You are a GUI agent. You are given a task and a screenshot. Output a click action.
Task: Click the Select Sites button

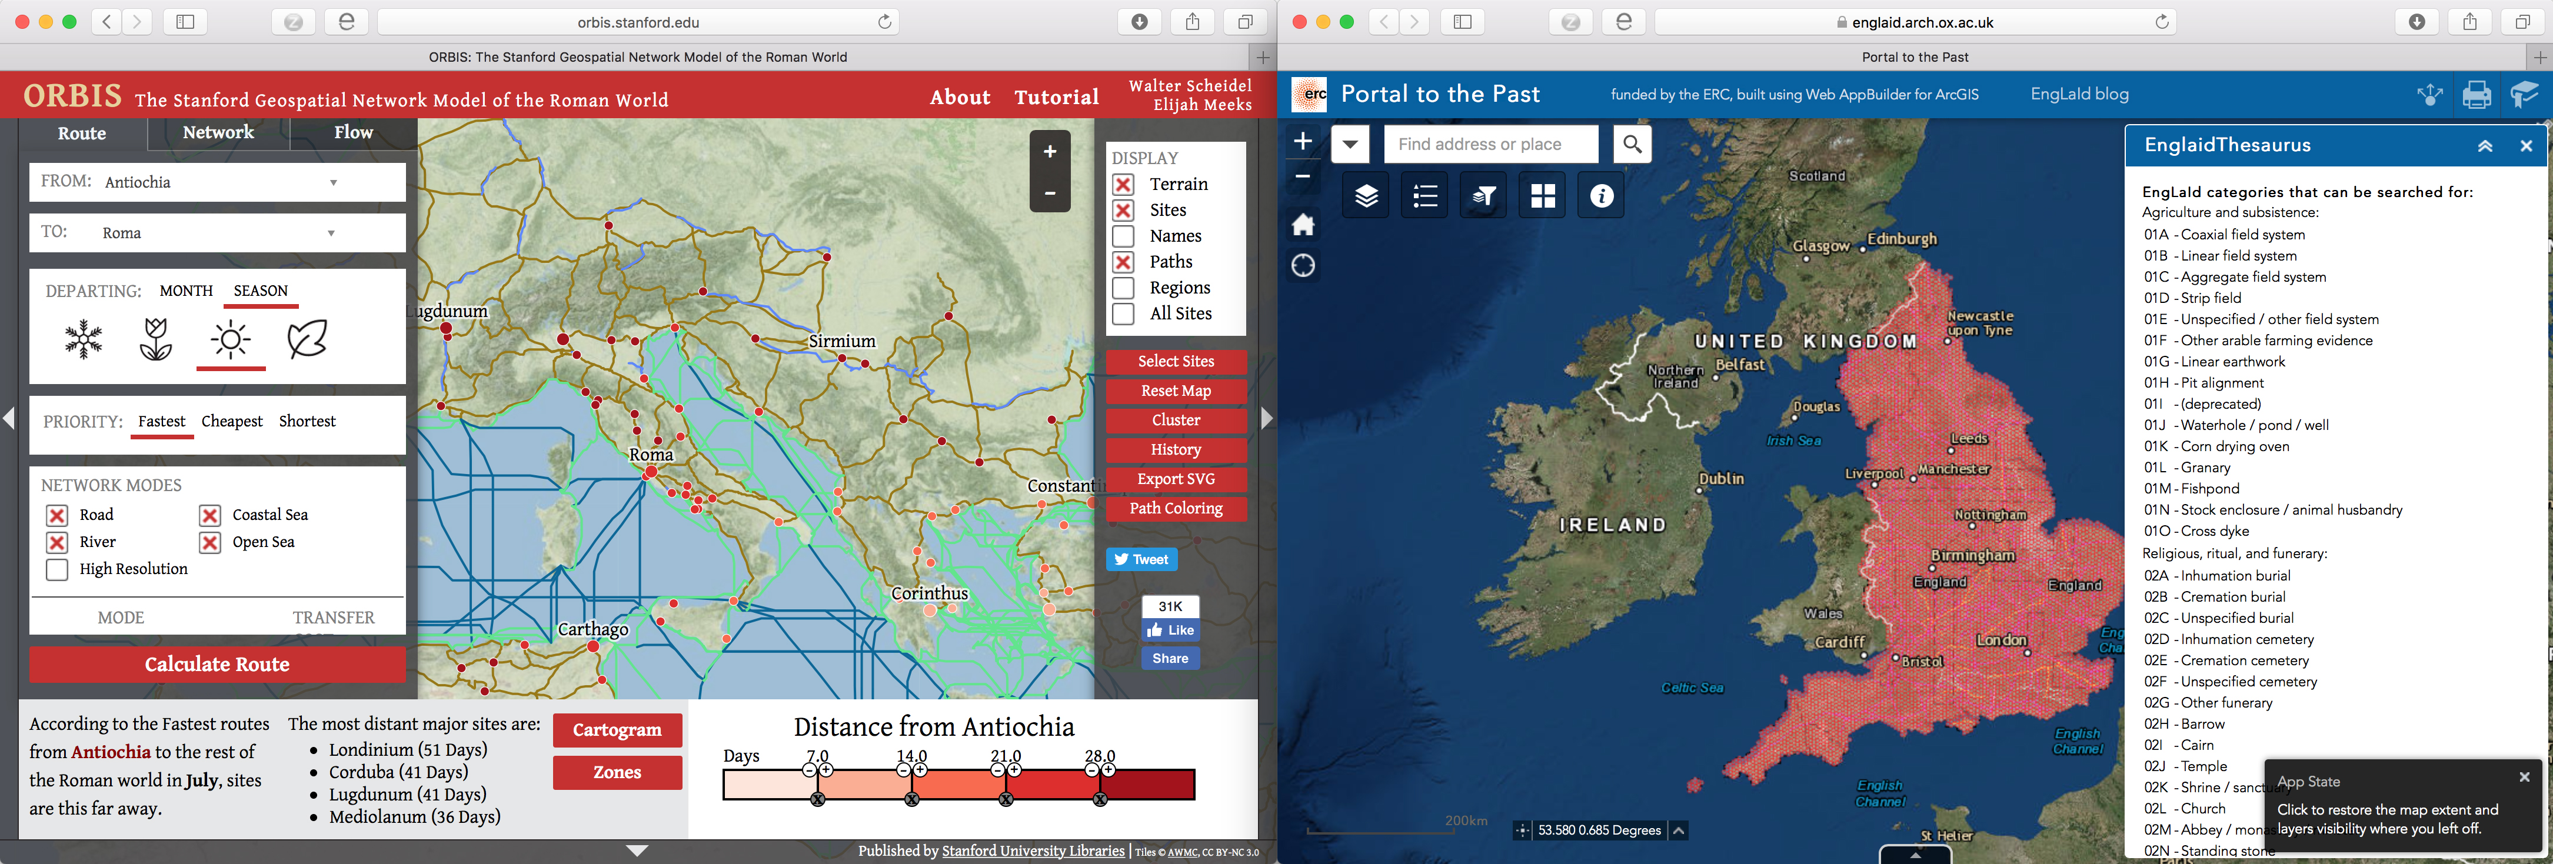(1176, 362)
